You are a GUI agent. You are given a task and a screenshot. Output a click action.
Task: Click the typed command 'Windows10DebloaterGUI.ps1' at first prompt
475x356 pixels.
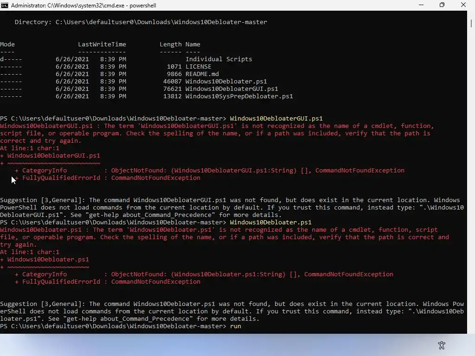276,118
